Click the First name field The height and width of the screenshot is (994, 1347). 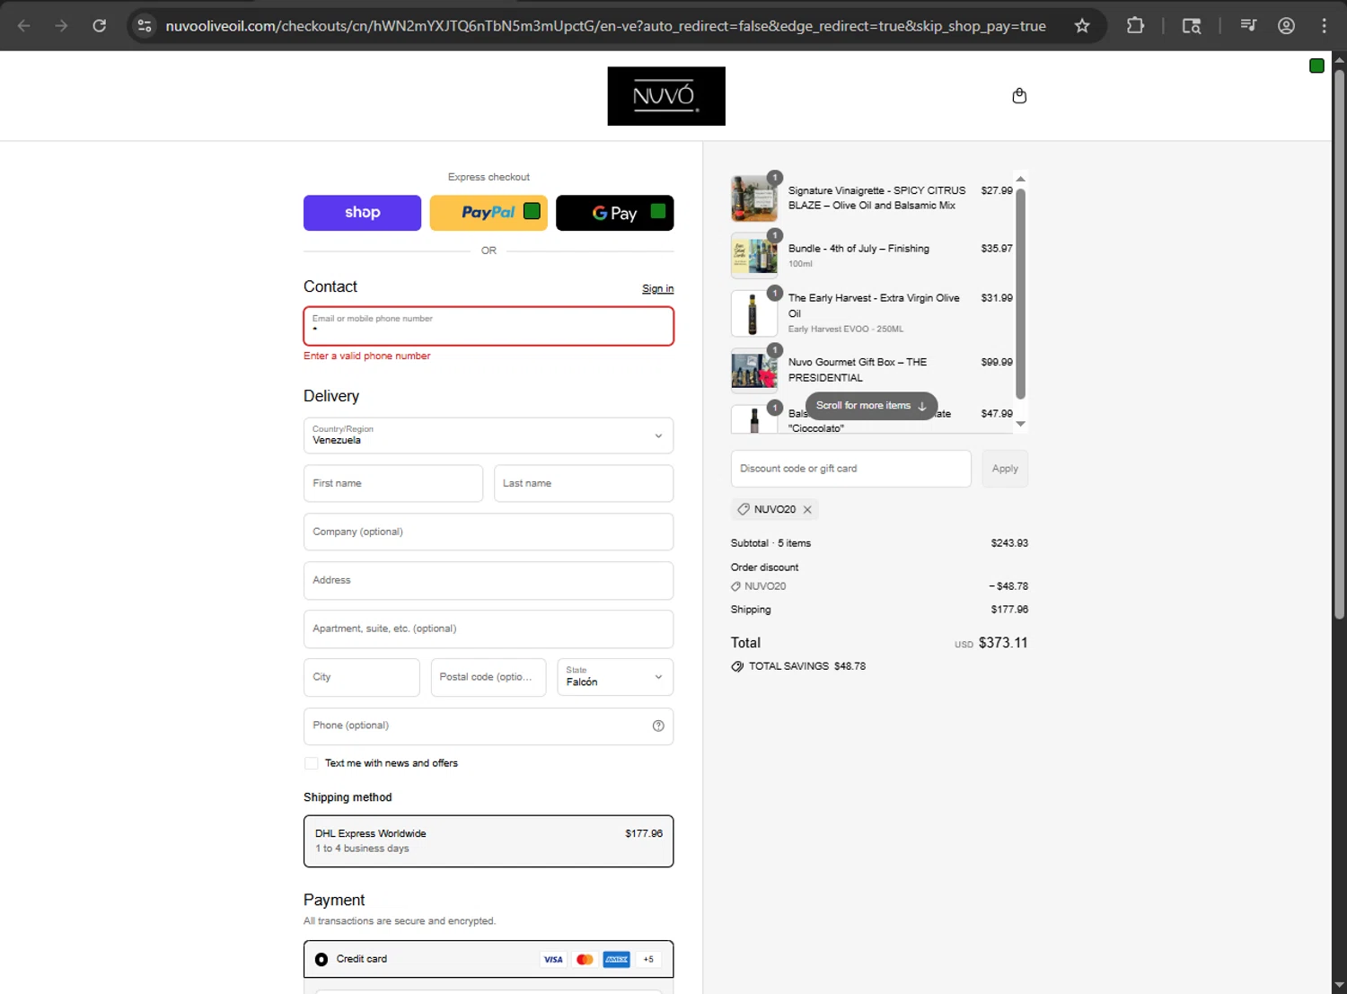pyautogui.click(x=393, y=483)
